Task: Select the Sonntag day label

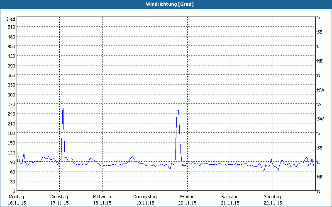Action: [x=273, y=197]
